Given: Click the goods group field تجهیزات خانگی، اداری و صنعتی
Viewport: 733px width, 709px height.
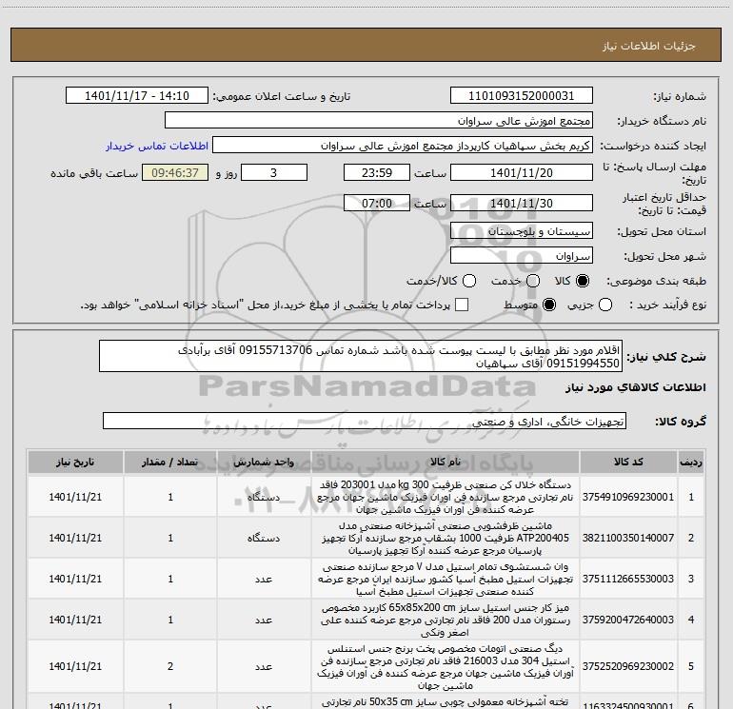Looking at the screenshot, I should click(365, 421).
